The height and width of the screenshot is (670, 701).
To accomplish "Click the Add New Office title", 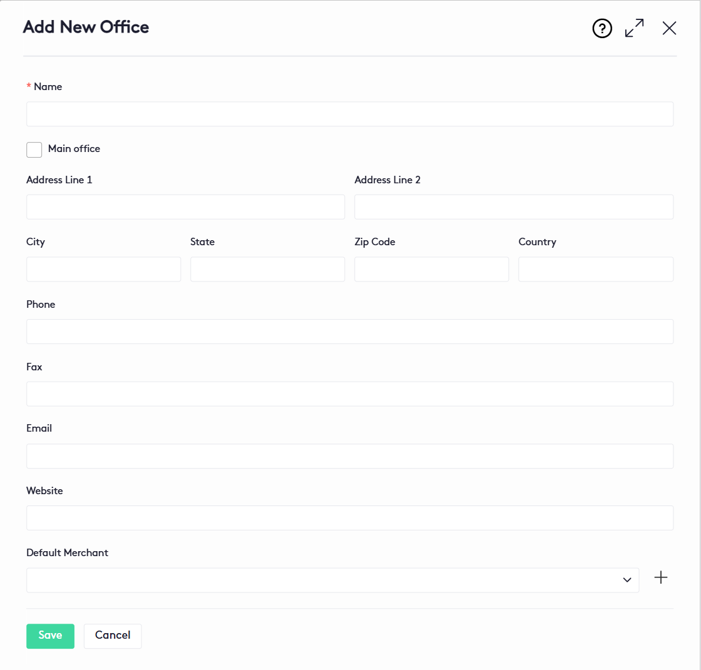I will point(86,27).
